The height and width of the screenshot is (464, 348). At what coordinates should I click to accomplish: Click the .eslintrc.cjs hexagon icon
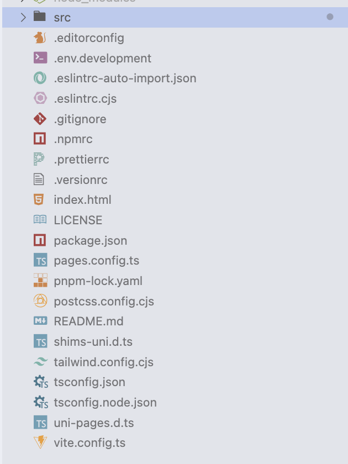[x=40, y=98]
